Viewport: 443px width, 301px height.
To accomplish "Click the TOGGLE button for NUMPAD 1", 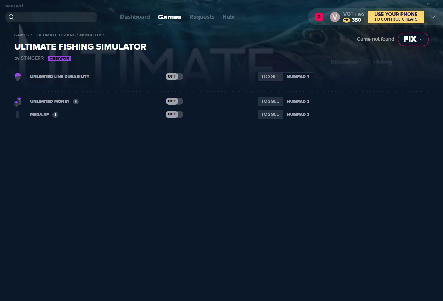I will tap(270, 77).
